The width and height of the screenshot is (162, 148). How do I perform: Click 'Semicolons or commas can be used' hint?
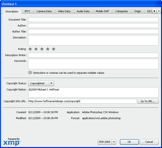[x=68, y=73]
